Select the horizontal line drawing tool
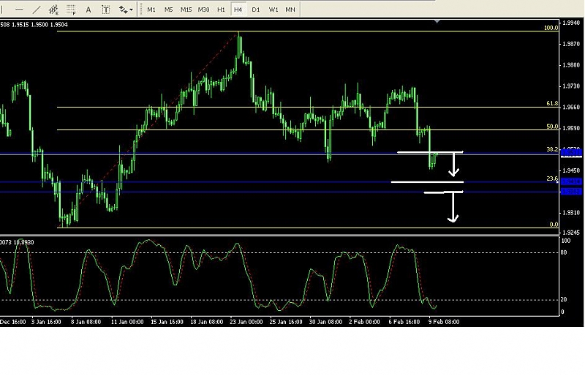 pyautogui.click(x=19, y=10)
